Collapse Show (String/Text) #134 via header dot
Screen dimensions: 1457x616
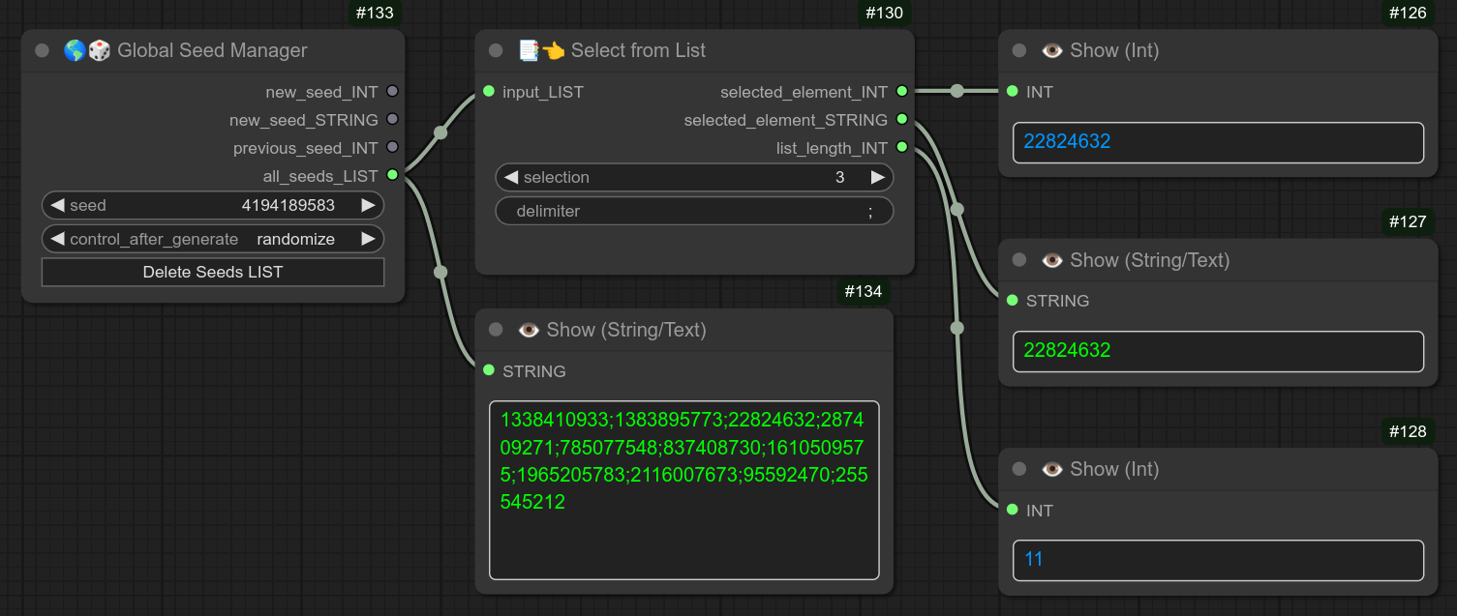pos(495,329)
